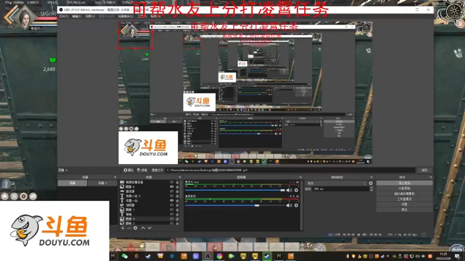
Task: Click the in-game round X icon at bottom-left
Action: click(14, 196)
